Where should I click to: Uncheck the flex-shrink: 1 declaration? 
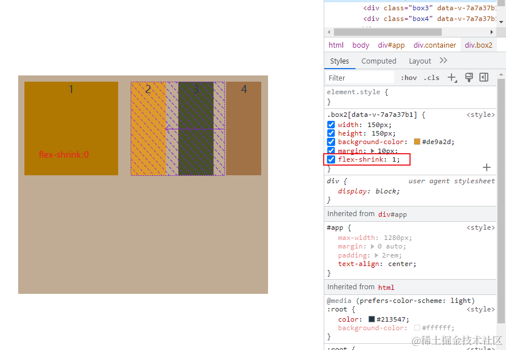coord(331,159)
